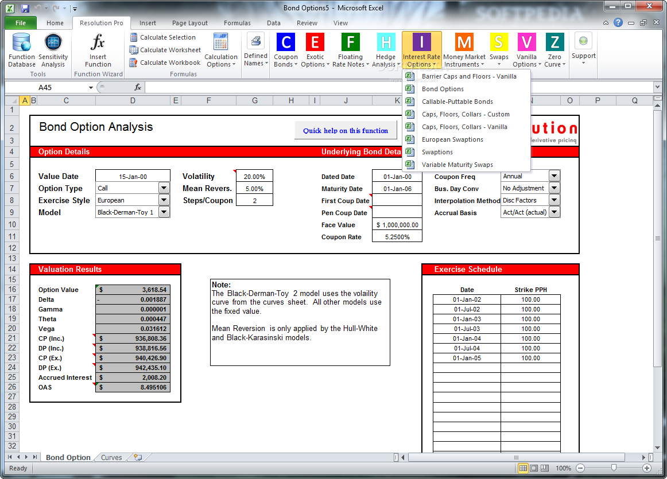Viewport: 667px width, 479px height.
Task: Launch the Insert Function wizard
Action: tap(98, 50)
